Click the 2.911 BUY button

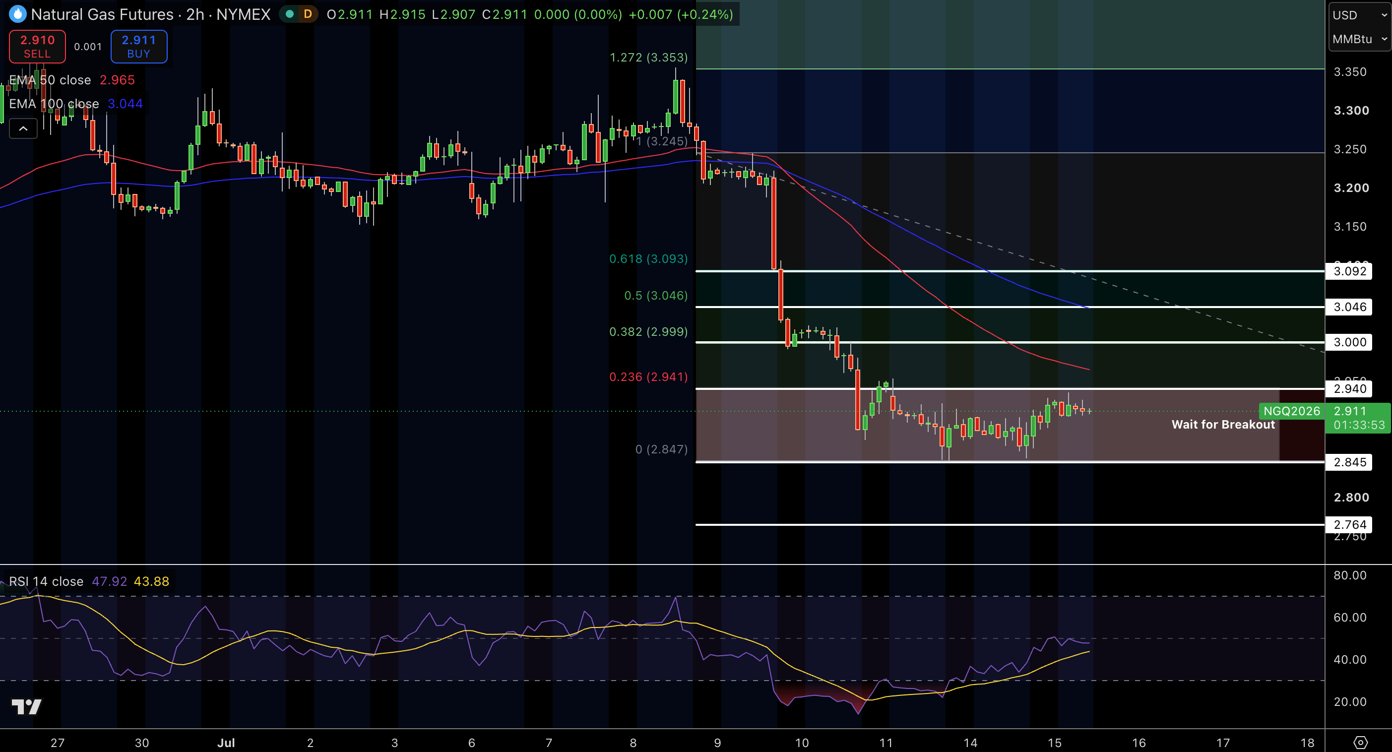click(139, 47)
